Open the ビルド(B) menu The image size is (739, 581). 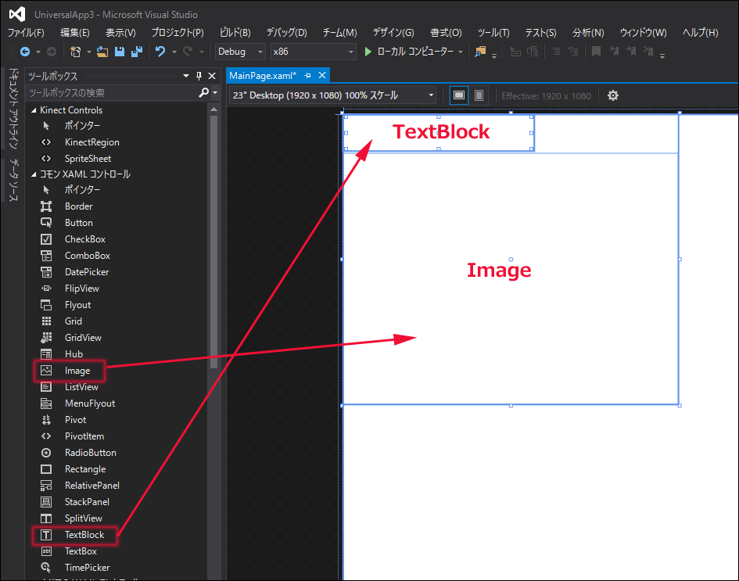235,33
